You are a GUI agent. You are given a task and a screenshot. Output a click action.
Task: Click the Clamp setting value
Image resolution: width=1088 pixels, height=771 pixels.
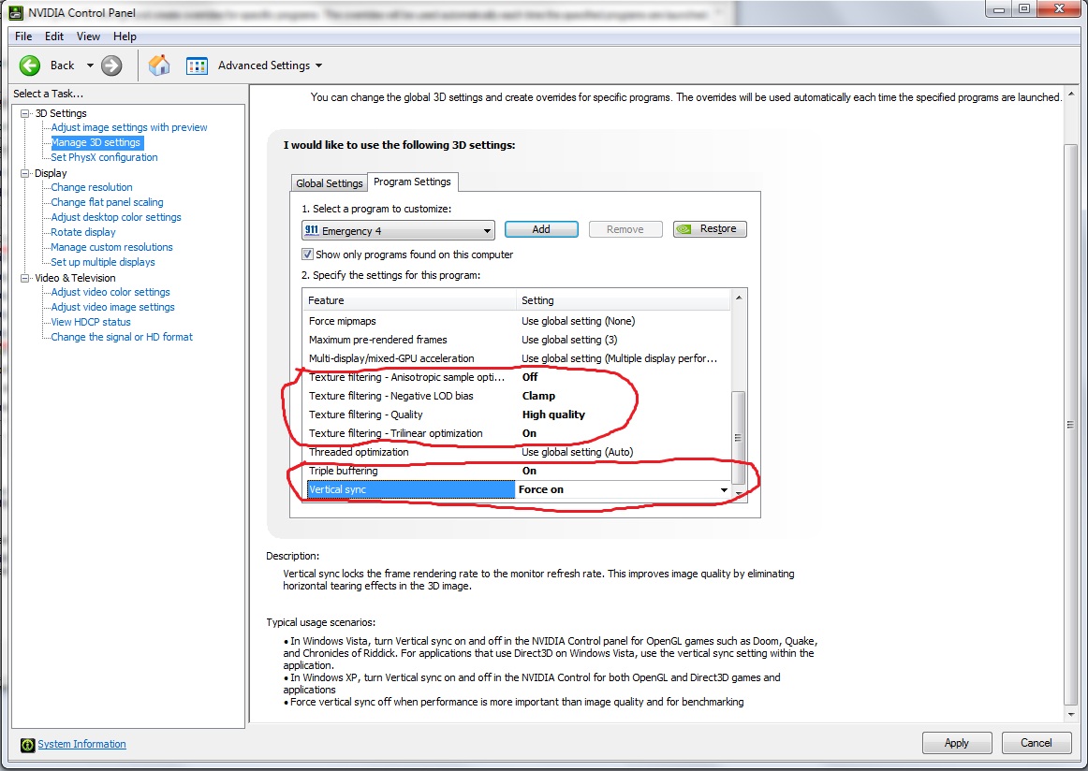coord(538,396)
